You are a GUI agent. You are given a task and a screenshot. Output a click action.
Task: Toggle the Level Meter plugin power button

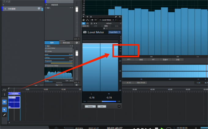(x=84, y=23)
